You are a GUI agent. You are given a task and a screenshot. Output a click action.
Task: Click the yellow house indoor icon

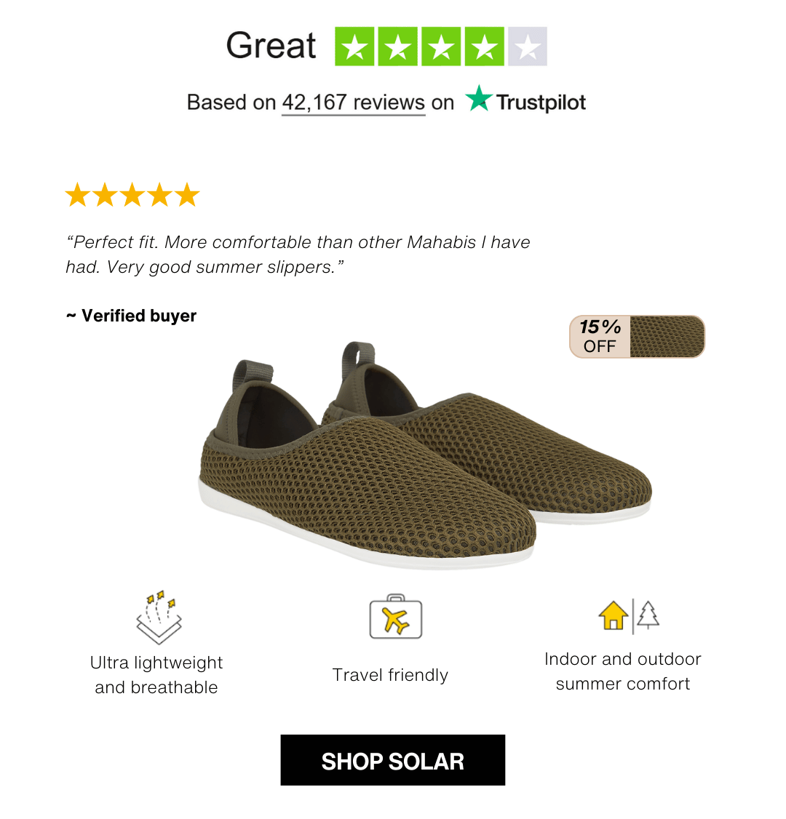[613, 615]
